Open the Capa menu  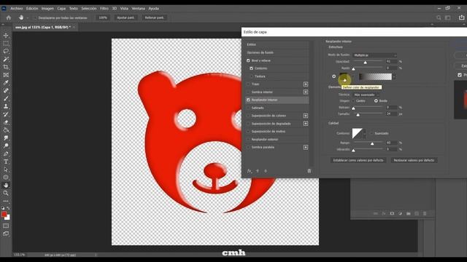pyautogui.click(x=61, y=9)
